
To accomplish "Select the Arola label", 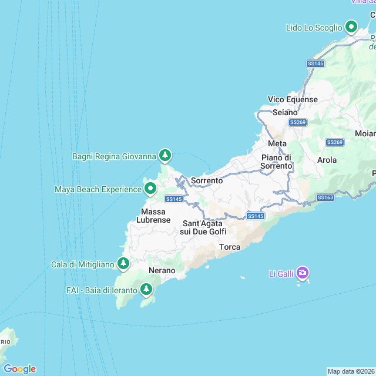I will click(327, 160).
